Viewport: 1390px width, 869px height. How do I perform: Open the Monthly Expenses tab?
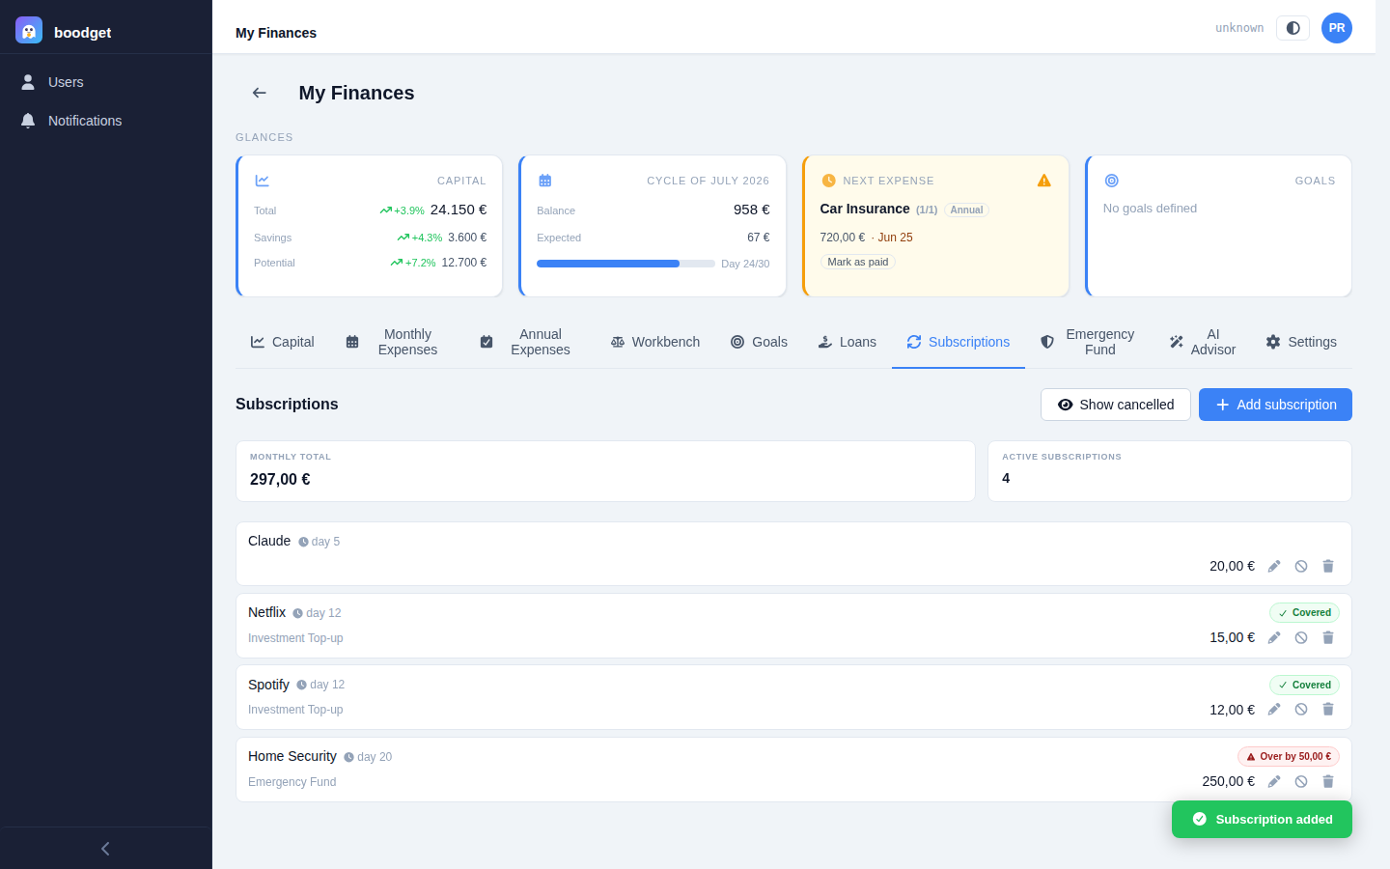[397, 342]
